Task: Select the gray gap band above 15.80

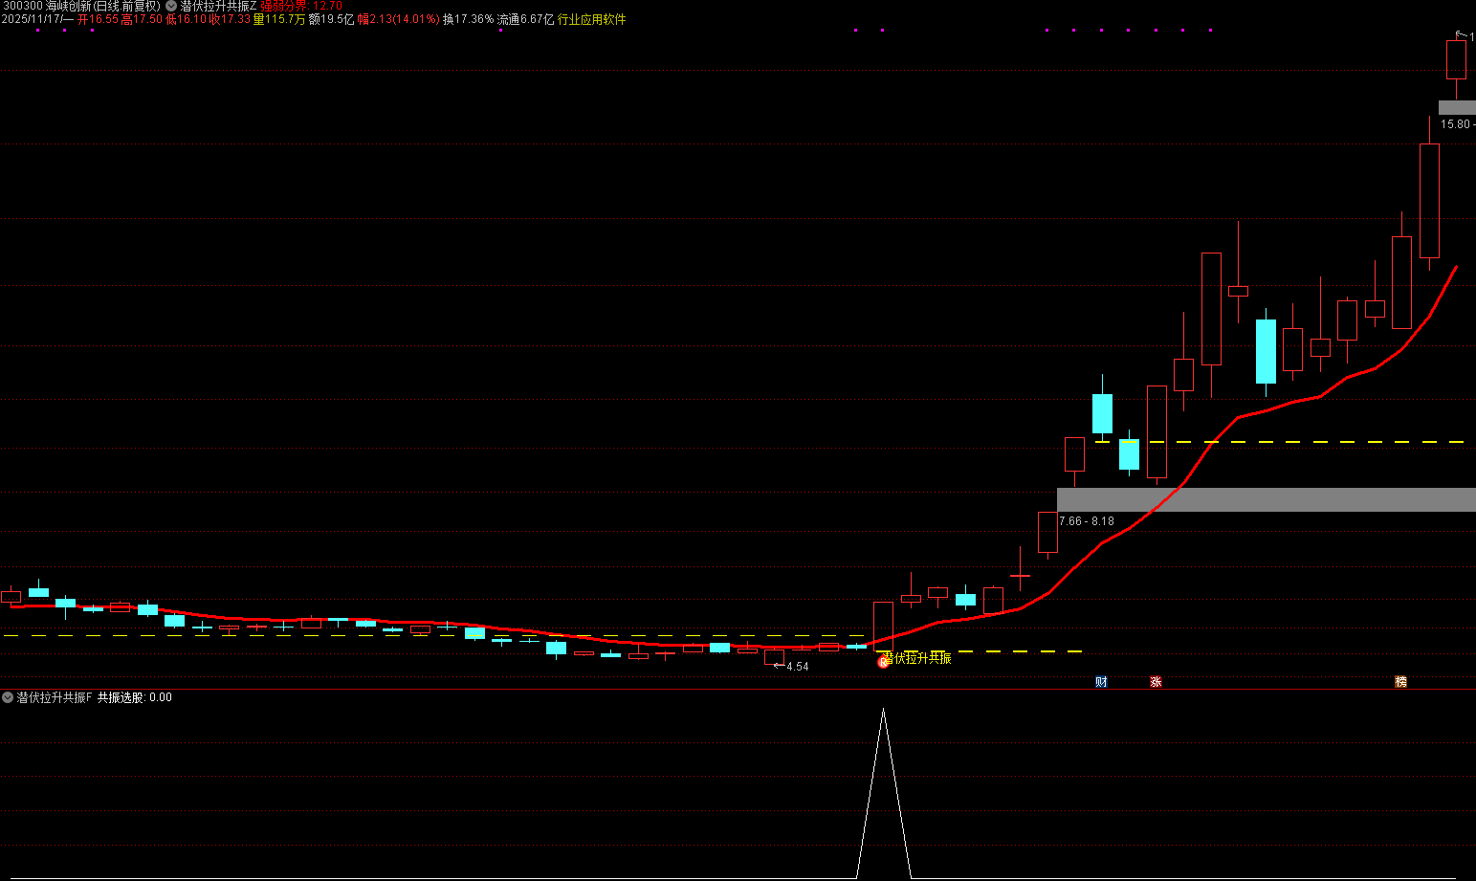Action: tap(1457, 107)
